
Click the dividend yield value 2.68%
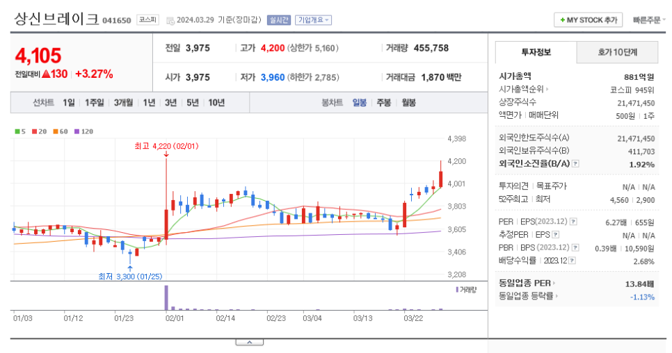643,261
